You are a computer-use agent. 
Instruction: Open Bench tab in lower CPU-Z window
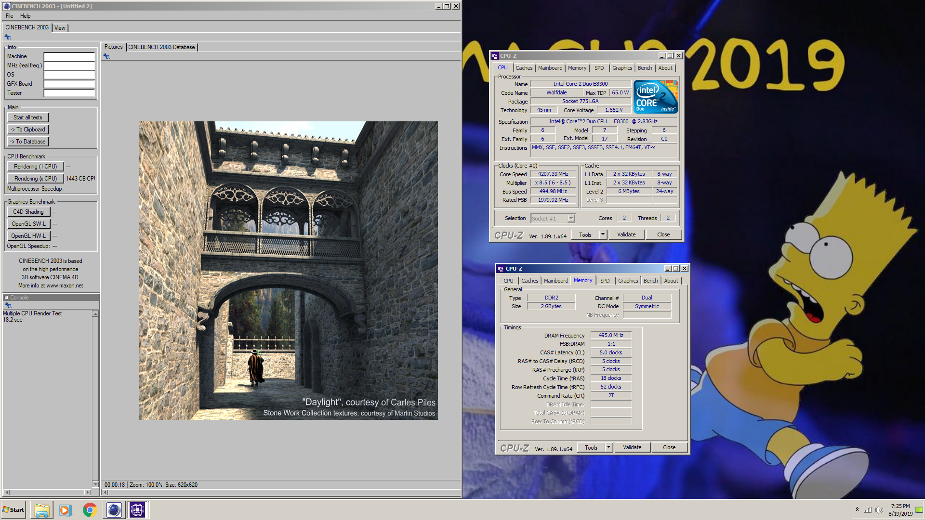tap(650, 281)
